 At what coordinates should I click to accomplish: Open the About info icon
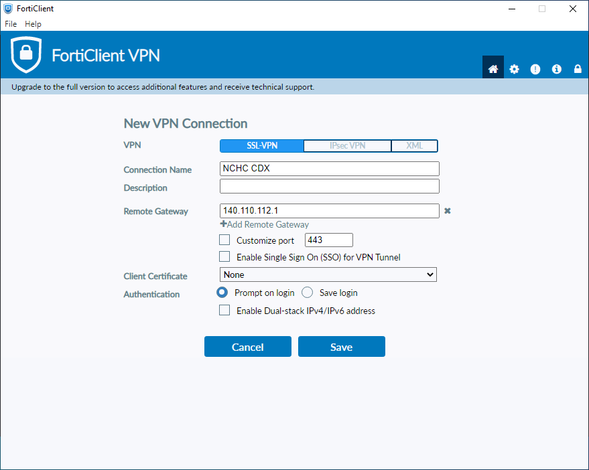[556, 68]
